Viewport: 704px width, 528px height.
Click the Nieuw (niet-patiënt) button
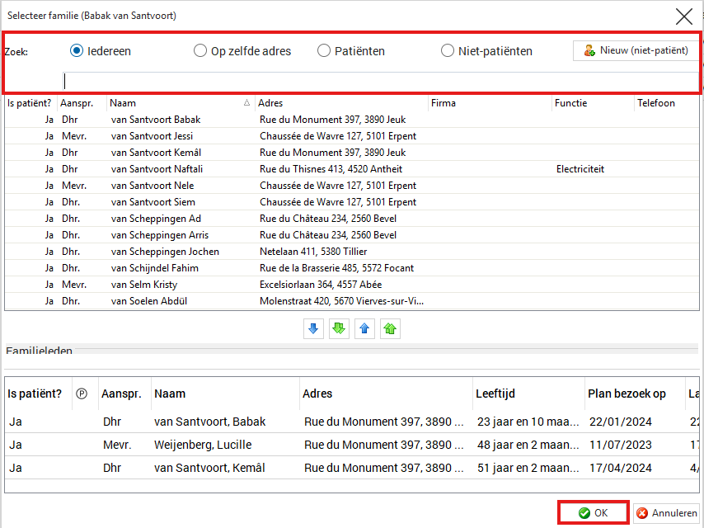click(x=636, y=50)
